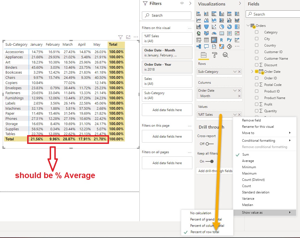Select the Stacked bar chart visualization

pos(199,14)
